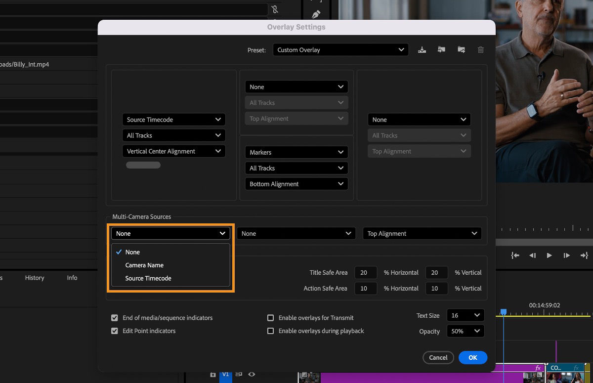The height and width of the screenshot is (383, 593).
Task: Save the current overlay preset
Action: tap(422, 49)
